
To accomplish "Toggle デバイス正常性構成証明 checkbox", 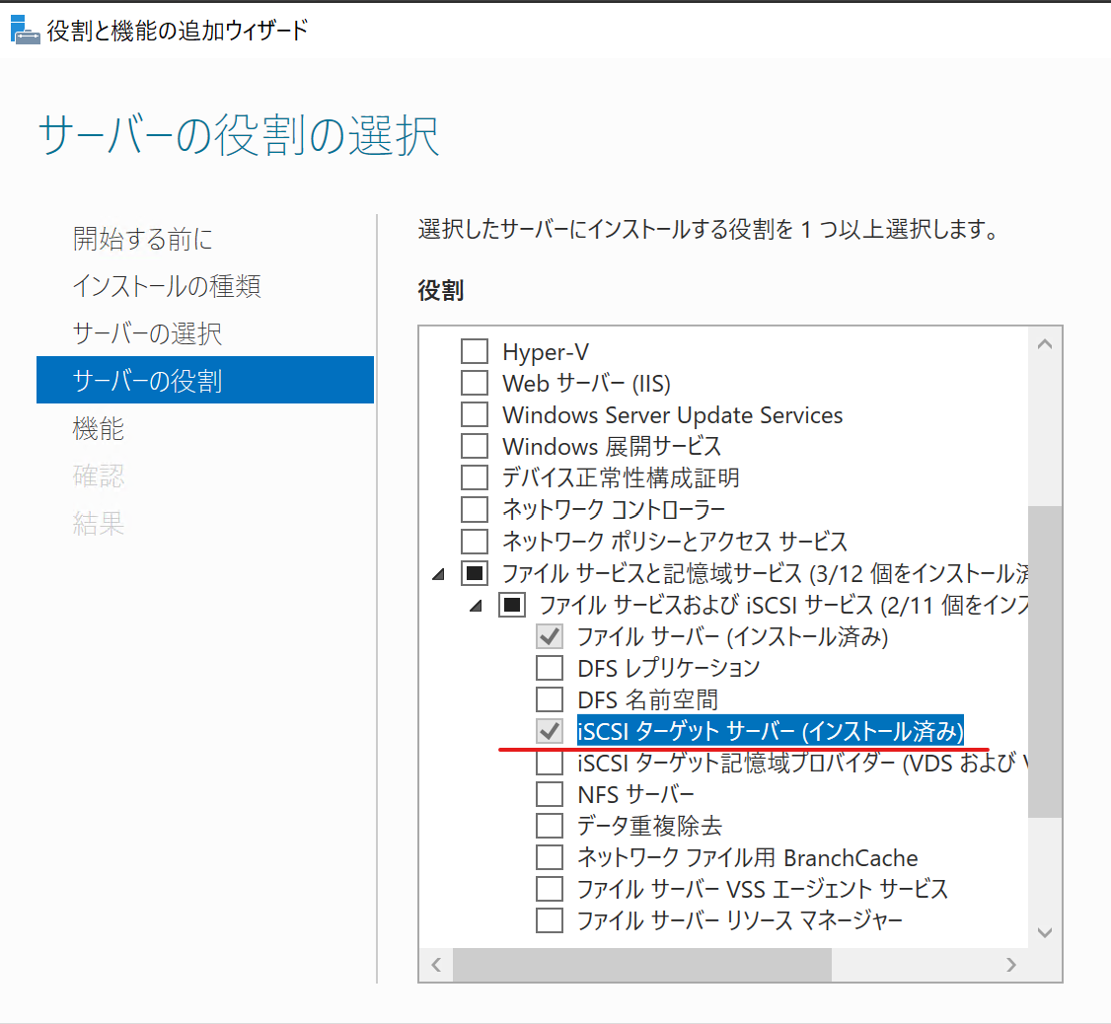I will 474,477.
